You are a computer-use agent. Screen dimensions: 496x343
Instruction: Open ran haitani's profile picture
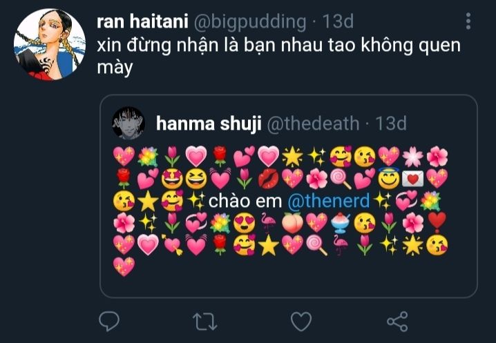50,44
